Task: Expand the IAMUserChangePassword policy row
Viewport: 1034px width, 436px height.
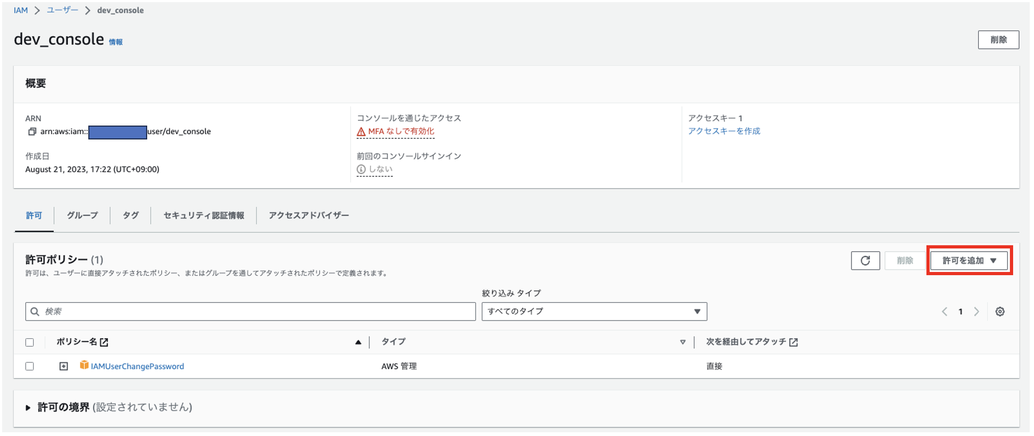Action: coord(64,367)
